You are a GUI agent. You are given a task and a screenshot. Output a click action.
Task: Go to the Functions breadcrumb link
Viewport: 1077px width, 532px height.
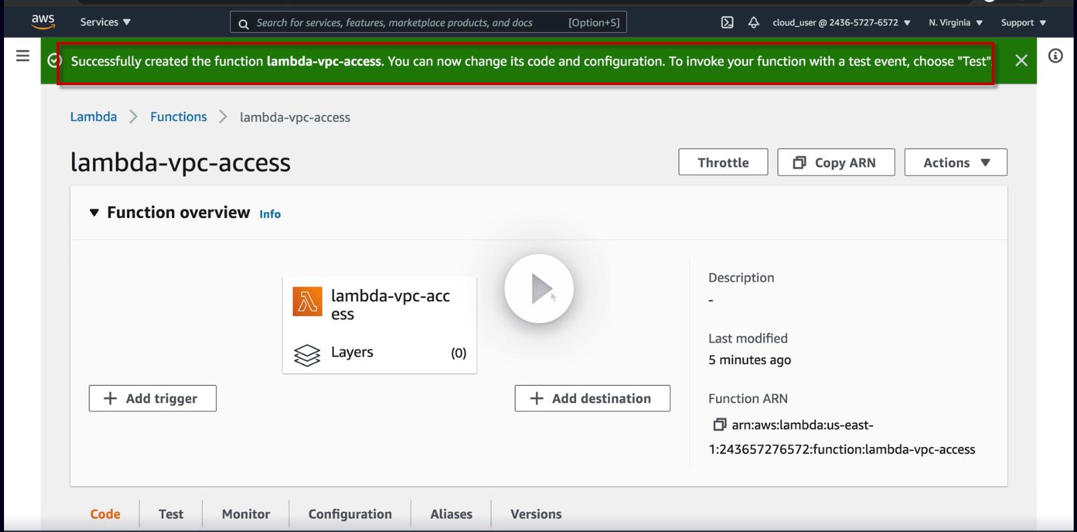[179, 117]
